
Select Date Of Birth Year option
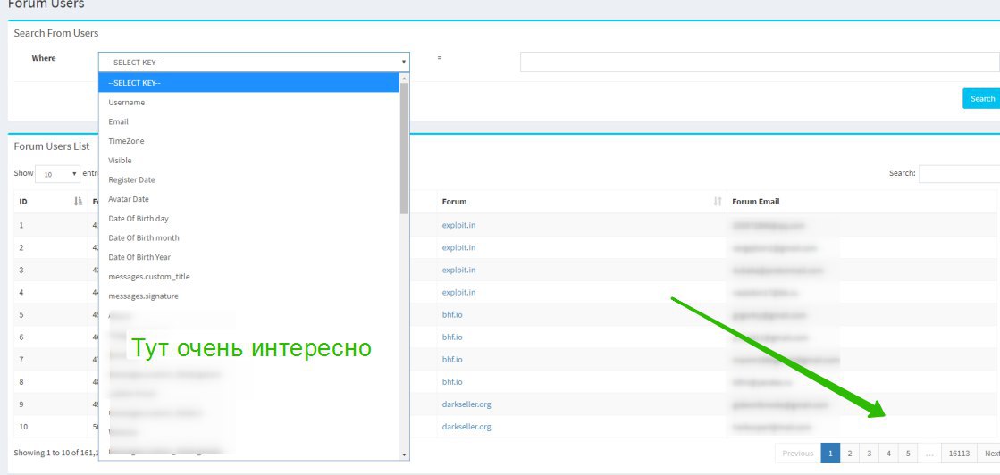(x=248, y=257)
